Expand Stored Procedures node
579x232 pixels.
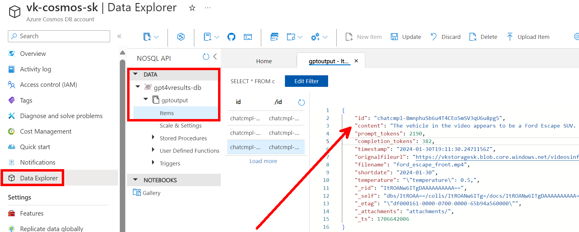(x=153, y=138)
